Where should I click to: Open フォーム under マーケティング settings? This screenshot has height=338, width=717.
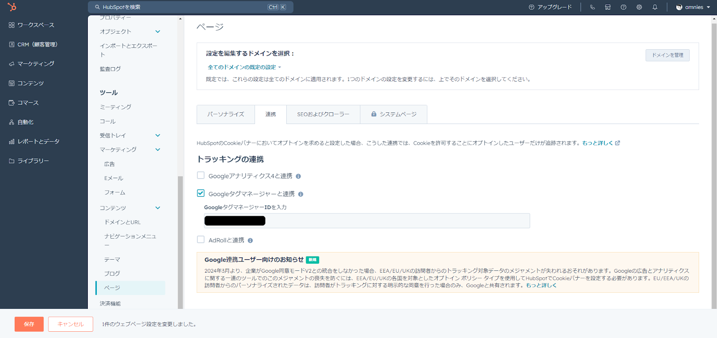click(x=115, y=193)
